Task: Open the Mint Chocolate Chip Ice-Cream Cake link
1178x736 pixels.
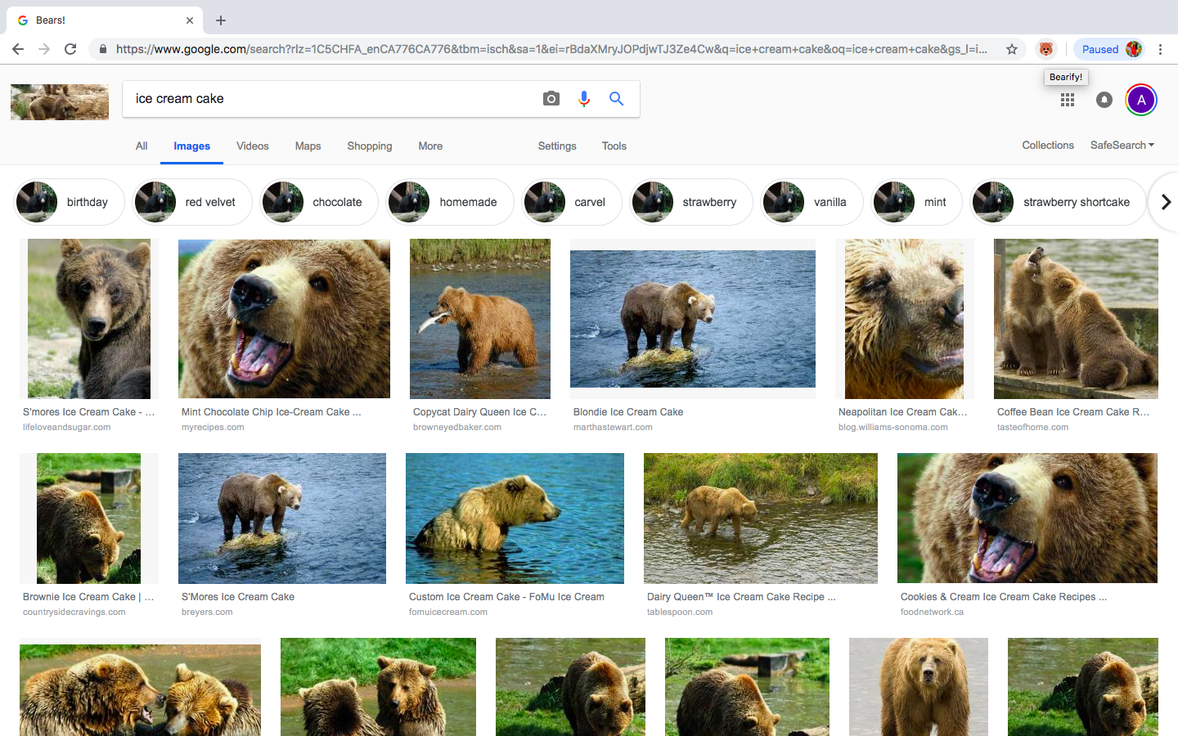Action: click(x=272, y=412)
